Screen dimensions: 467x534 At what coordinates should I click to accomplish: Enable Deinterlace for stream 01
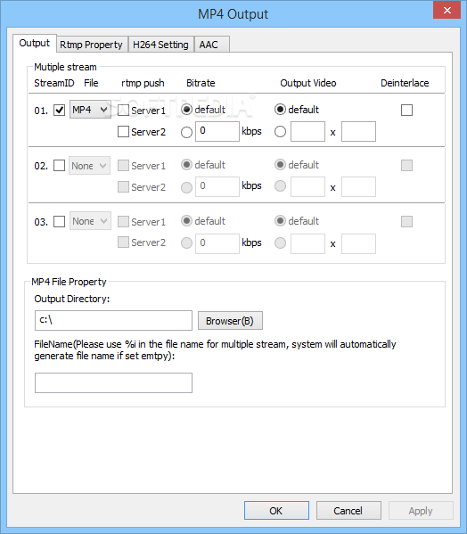[x=406, y=110]
